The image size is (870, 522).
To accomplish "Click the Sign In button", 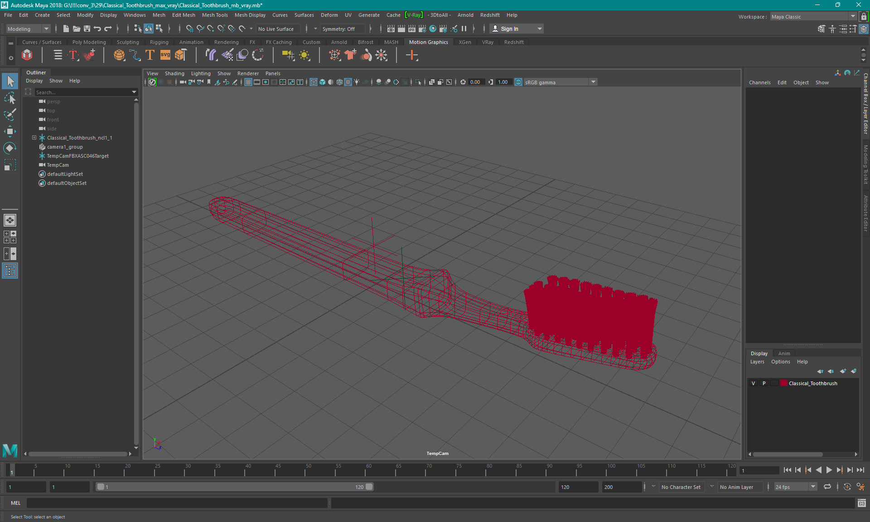I will (x=509, y=29).
